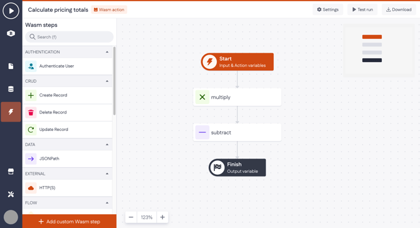Select the Finish node

238,167
